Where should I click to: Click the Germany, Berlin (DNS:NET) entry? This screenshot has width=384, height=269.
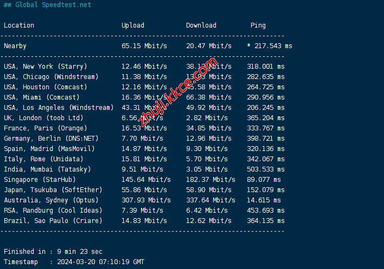[51, 139]
